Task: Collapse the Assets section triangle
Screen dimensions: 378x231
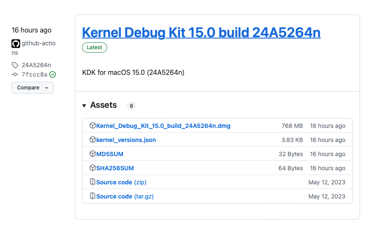Action: [84, 106]
